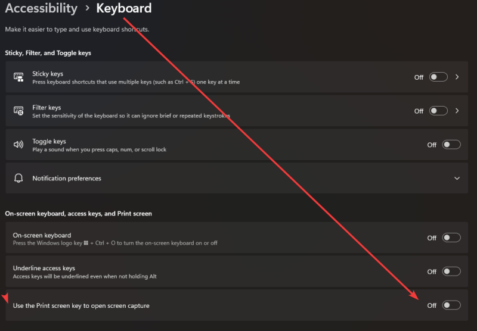The width and height of the screenshot is (477, 331).
Task: Open the Filter keys settings row
Action: tap(179, 111)
